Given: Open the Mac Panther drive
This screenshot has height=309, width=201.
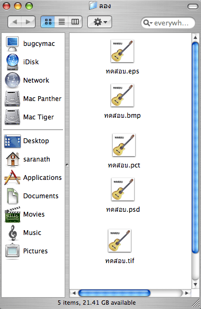Looking at the screenshot, I should pyautogui.click(x=33, y=98).
